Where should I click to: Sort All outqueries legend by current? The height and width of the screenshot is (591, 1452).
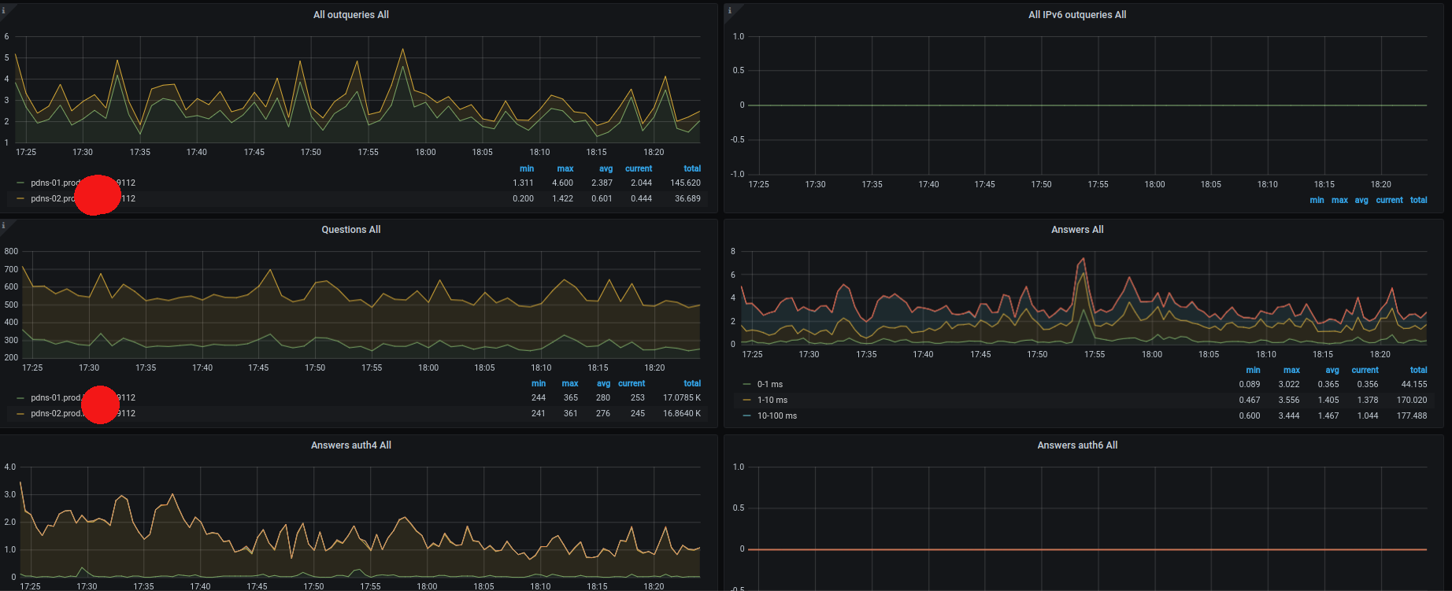click(639, 168)
